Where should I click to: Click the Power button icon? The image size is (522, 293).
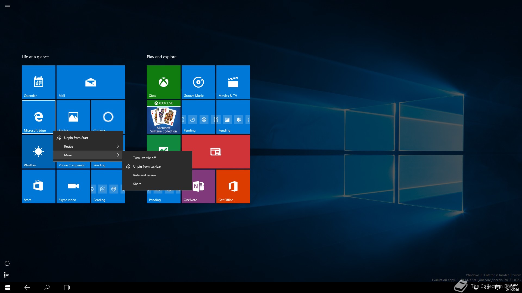tap(7, 263)
